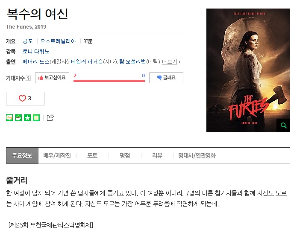The height and width of the screenshot is (236, 294).
Task: Vote thumbs-down 글쎄요
Action: coord(166,78)
